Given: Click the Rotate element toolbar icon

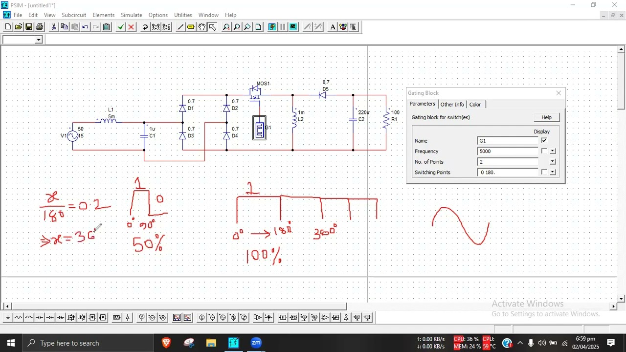Looking at the screenshot, I should point(145,27).
